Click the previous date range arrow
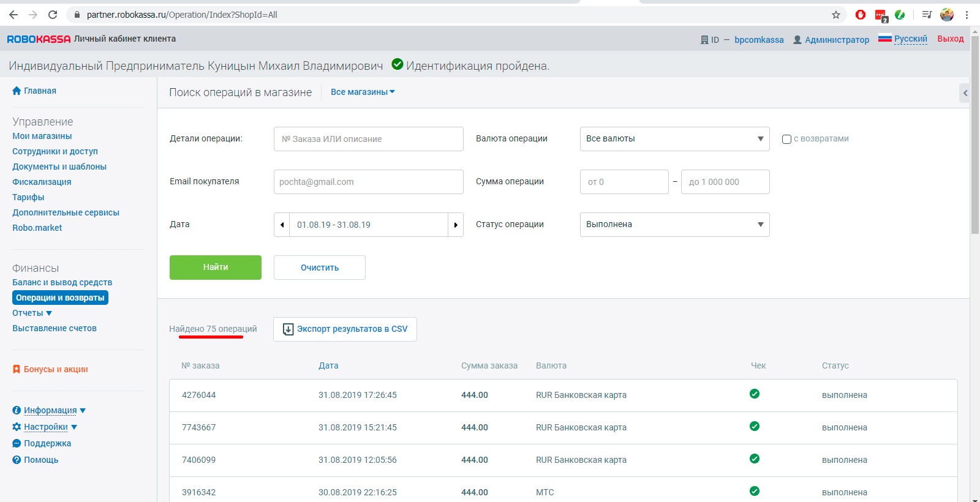The height and width of the screenshot is (502, 980). coord(282,225)
